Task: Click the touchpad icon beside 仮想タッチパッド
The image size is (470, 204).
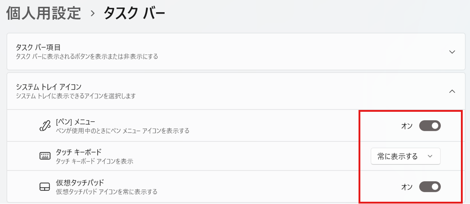Action: [44, 187]
